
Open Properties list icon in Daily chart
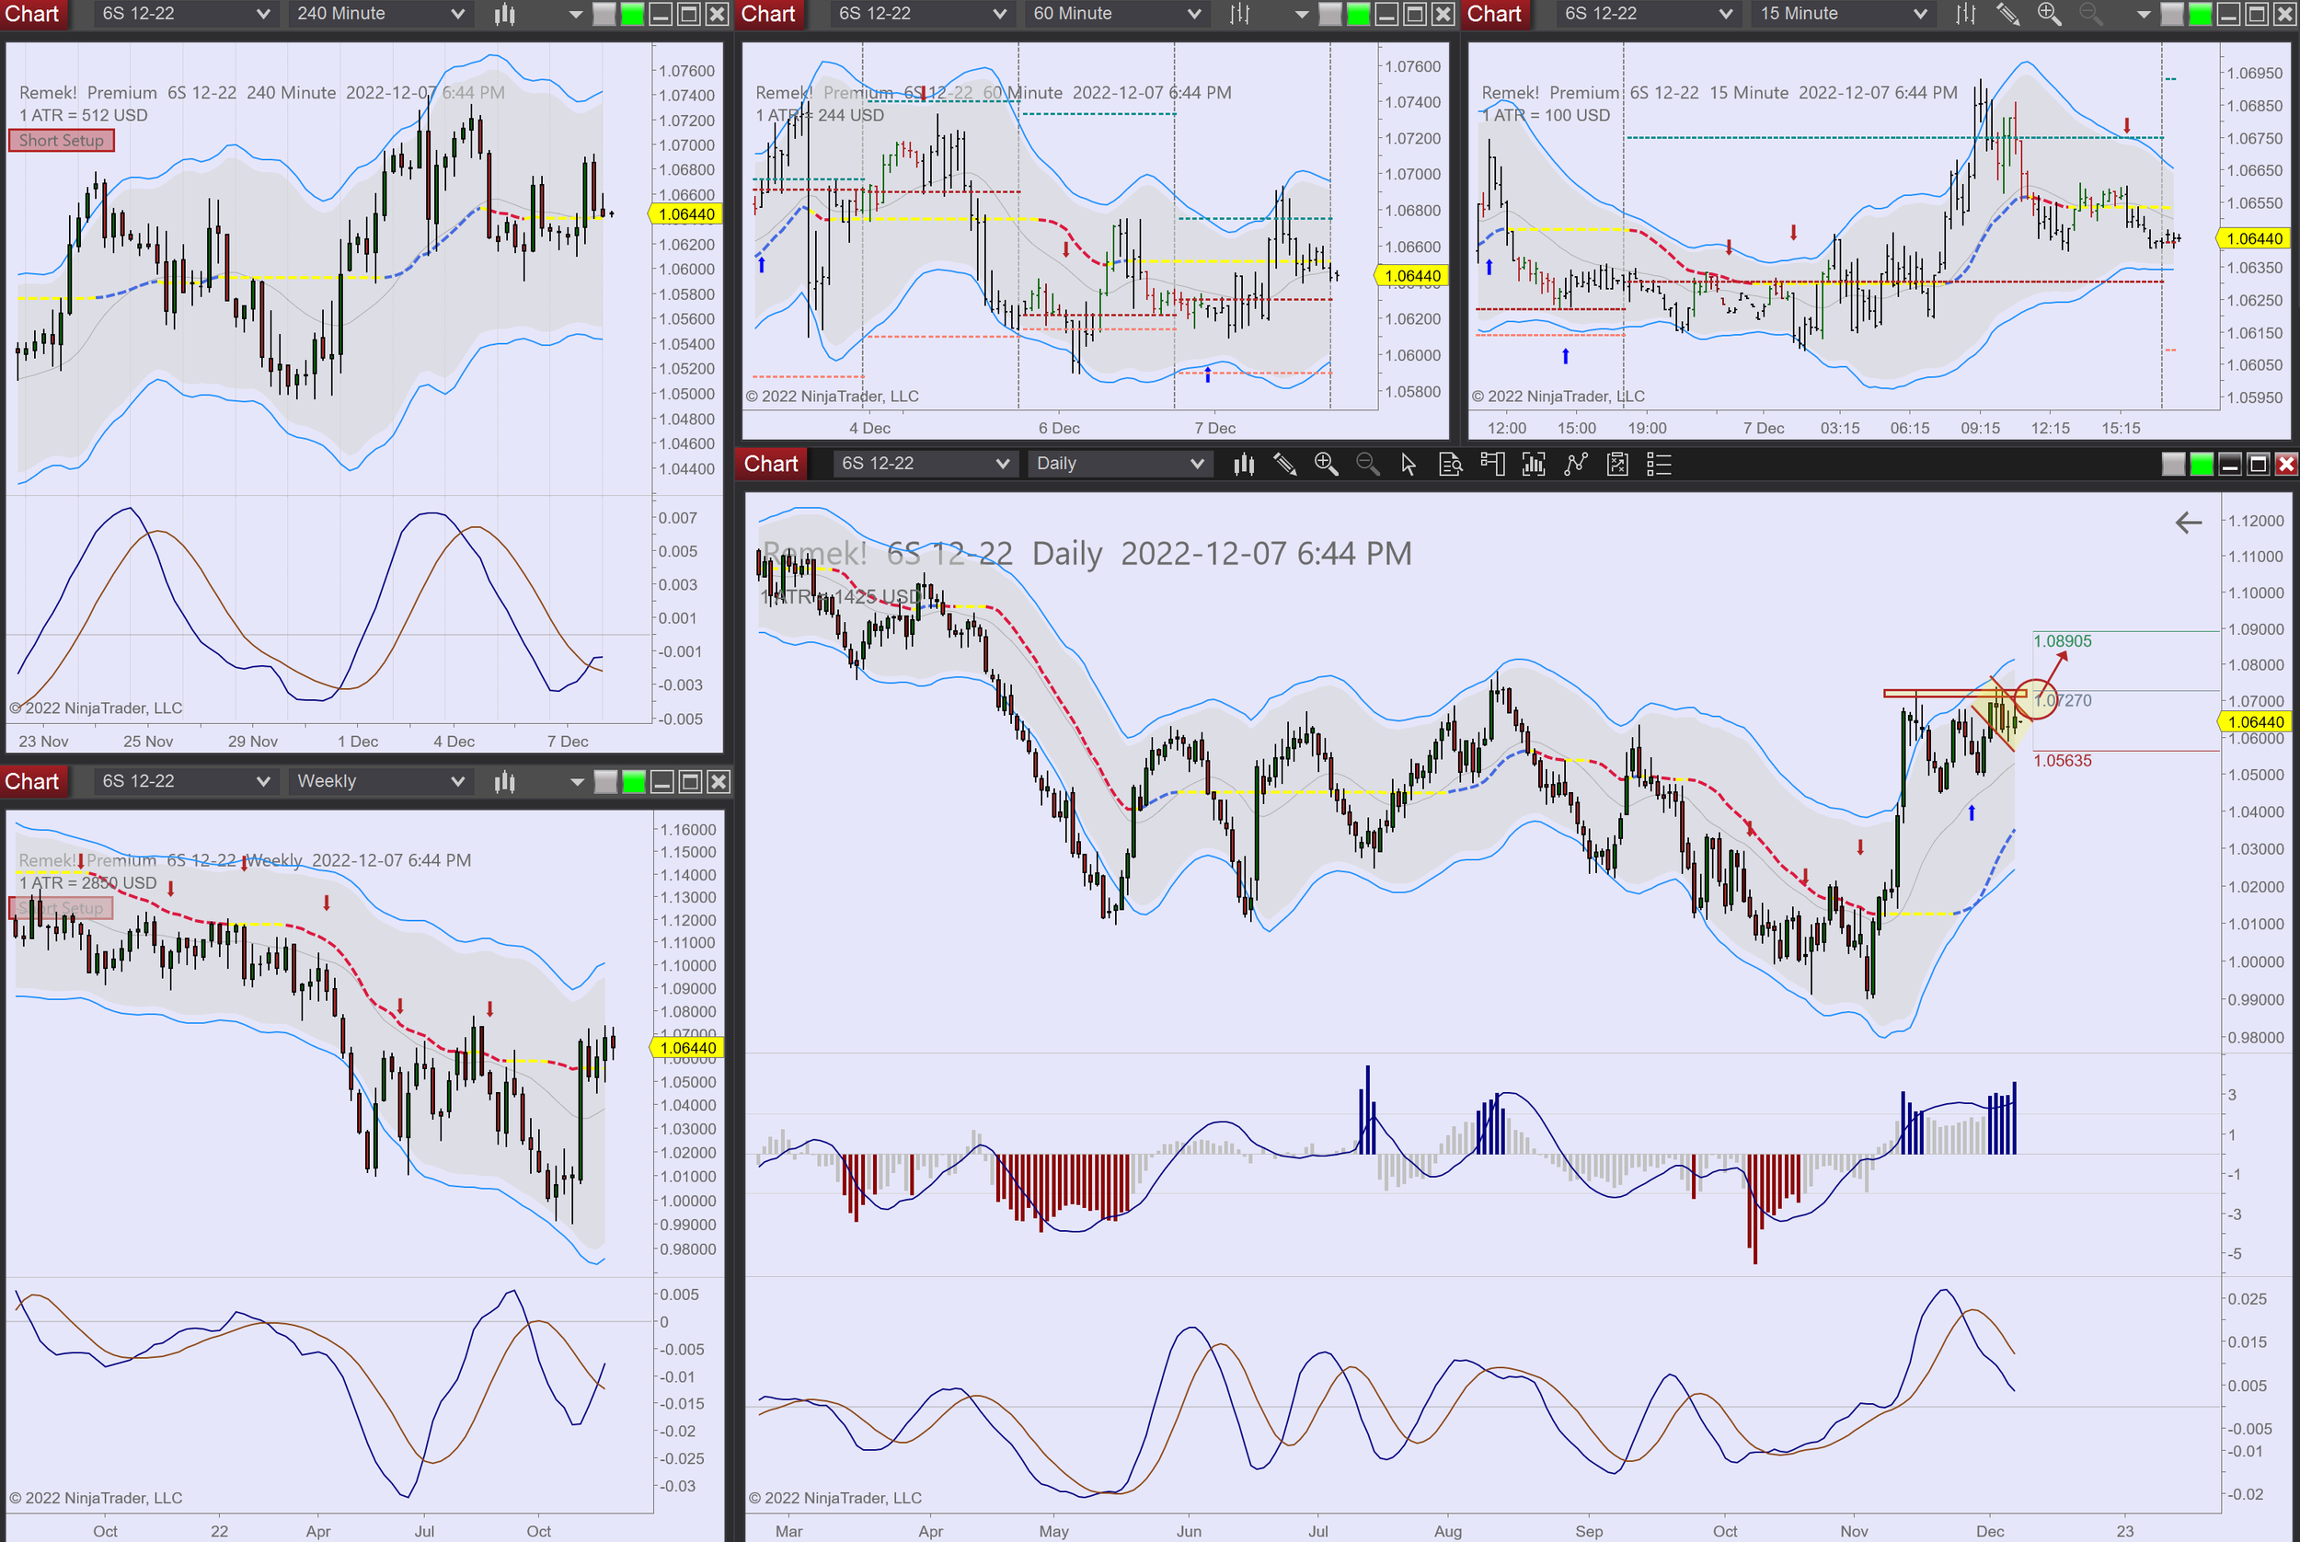tap(1659, 465)
